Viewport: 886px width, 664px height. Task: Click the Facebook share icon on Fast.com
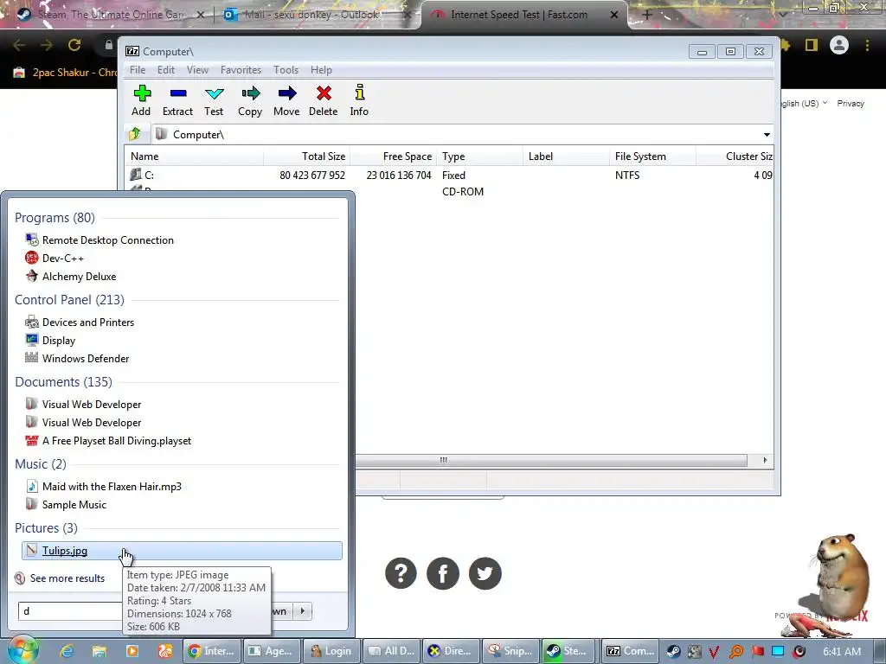(443, 574)
